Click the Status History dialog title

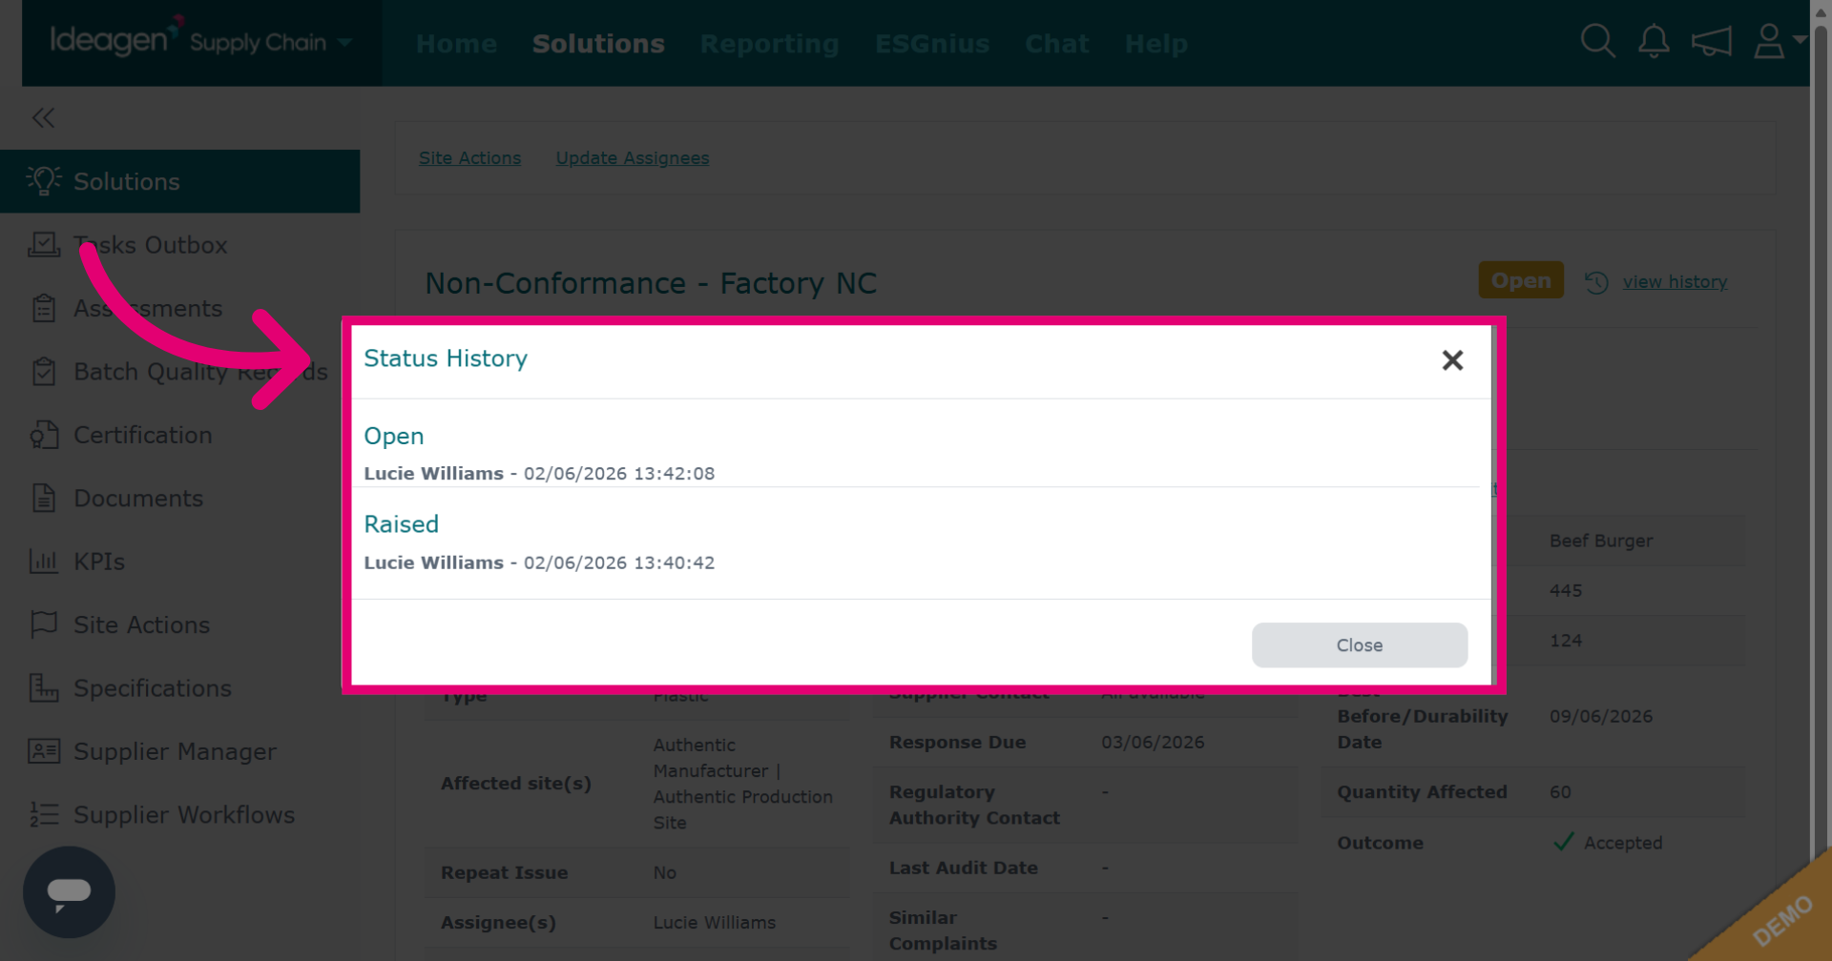tap(445, 358)
